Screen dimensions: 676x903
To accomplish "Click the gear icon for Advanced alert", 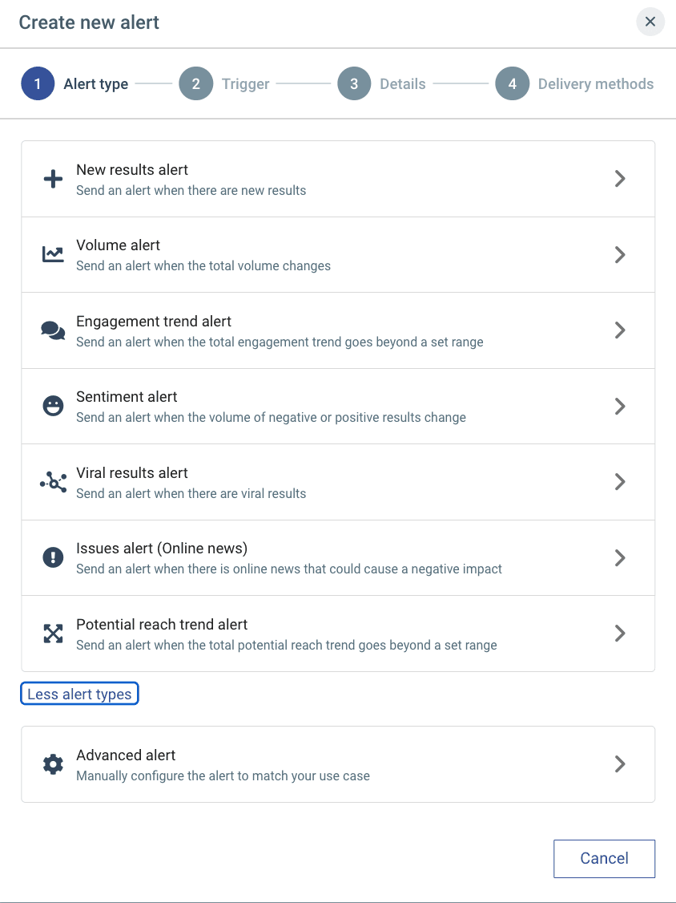I will tap(53, 764).
